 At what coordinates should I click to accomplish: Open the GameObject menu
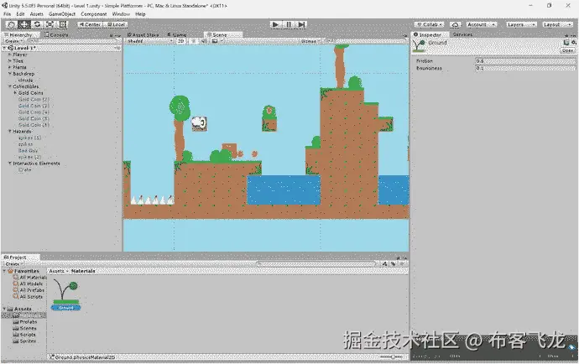(62, 14)
